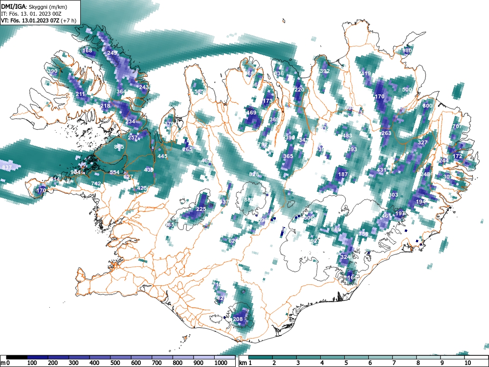Click the visibility value 257
The width and height of the screenshot is (489, 367).
click(133, 138)
